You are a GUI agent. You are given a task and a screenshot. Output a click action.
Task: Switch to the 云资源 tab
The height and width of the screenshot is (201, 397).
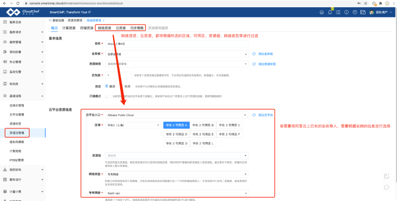[121, 28]
